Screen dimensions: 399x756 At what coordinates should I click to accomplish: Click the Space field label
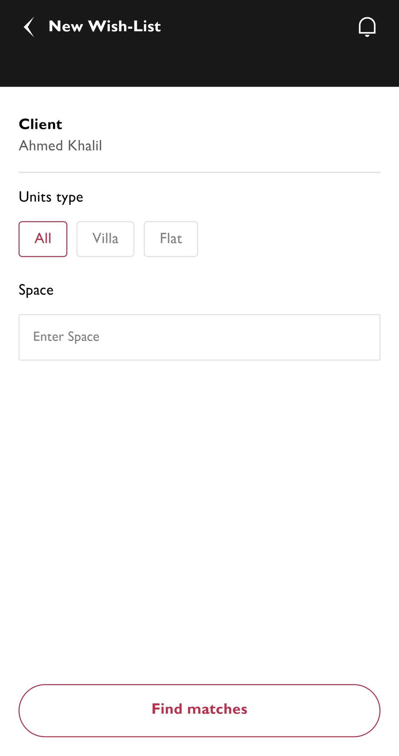pos(36,290)
